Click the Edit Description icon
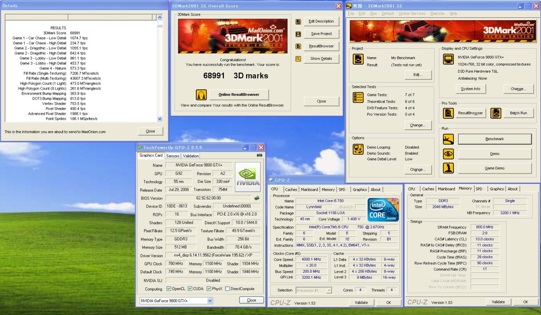Image resolution: width=541 pixels, height=315 pixels. (298, 22)
